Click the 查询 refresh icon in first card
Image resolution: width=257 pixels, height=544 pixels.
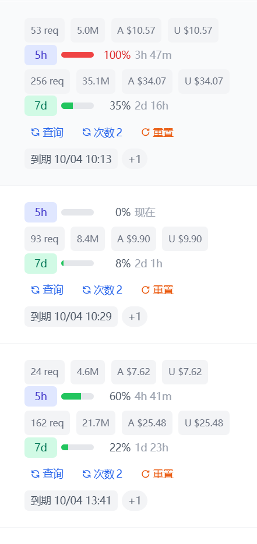(35, 132)
